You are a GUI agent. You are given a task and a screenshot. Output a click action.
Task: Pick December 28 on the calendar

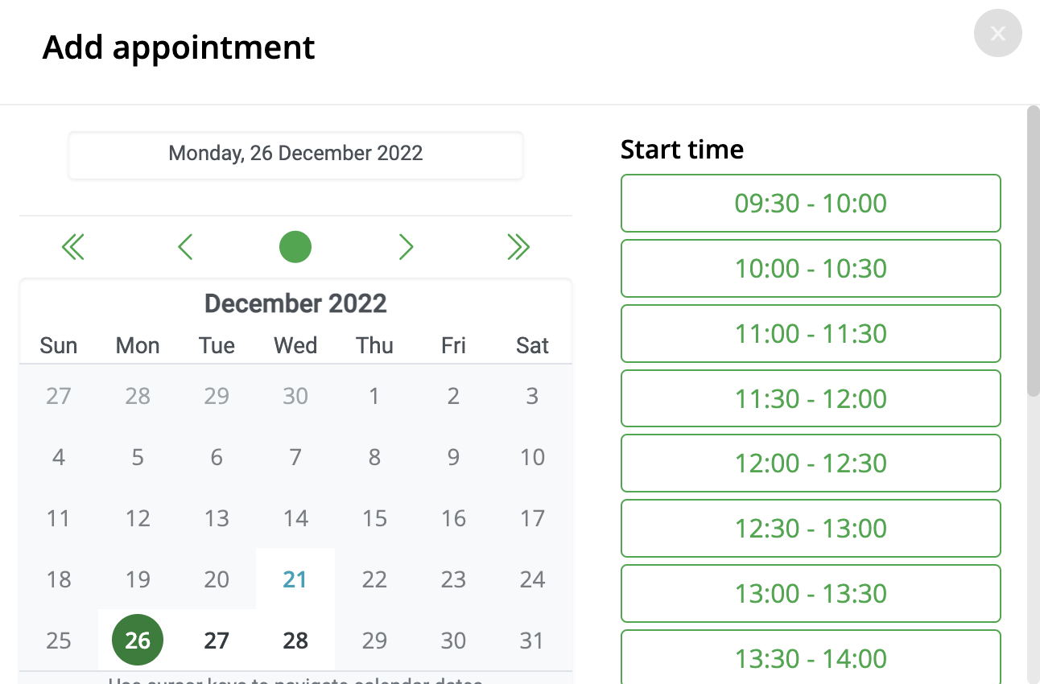pyautogui.click(x=295, y=641)
